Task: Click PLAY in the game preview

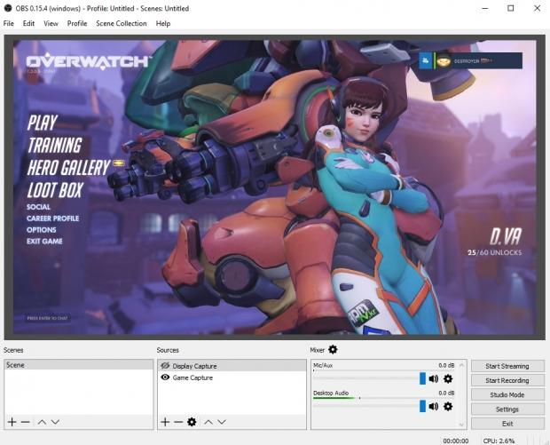Action: [43, 123]
